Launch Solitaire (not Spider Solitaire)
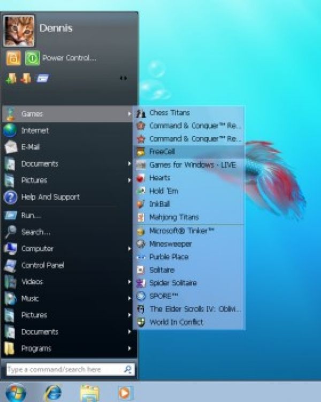The width and height of the screenshot is (321, 402). [x=189, y=270]
